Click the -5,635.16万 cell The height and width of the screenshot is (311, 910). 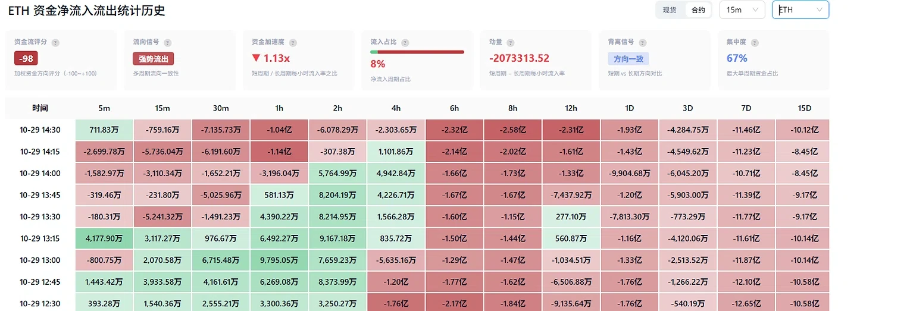[x=396, y=260]
